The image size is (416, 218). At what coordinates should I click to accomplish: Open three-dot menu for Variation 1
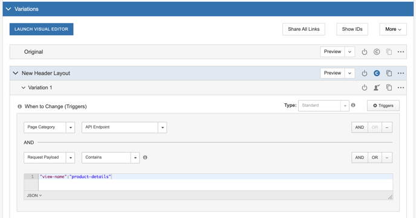coord(401,88)
